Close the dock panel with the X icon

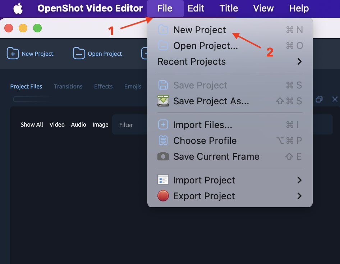click(x=335, y=99)
